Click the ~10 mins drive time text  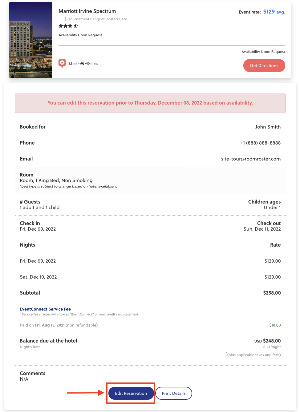(91, 64)
